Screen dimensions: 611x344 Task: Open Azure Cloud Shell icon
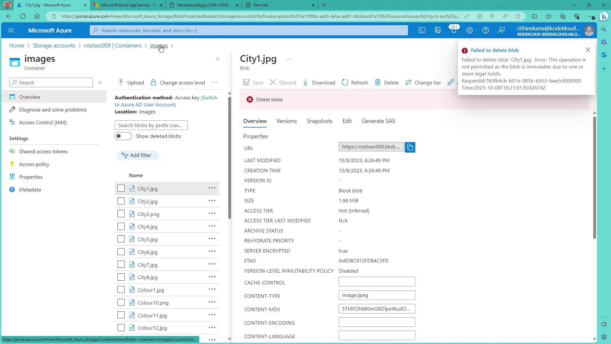tap(422, 30)
